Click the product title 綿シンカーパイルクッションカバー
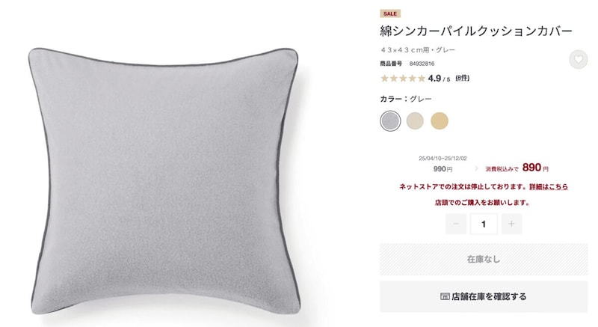This screenshot has height=327, width=598. point(476,31)
